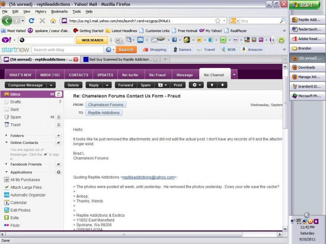The image size is (326, 244).
Task: Close the reptileaddictions browser tab
Action: [x=76, y=59]
